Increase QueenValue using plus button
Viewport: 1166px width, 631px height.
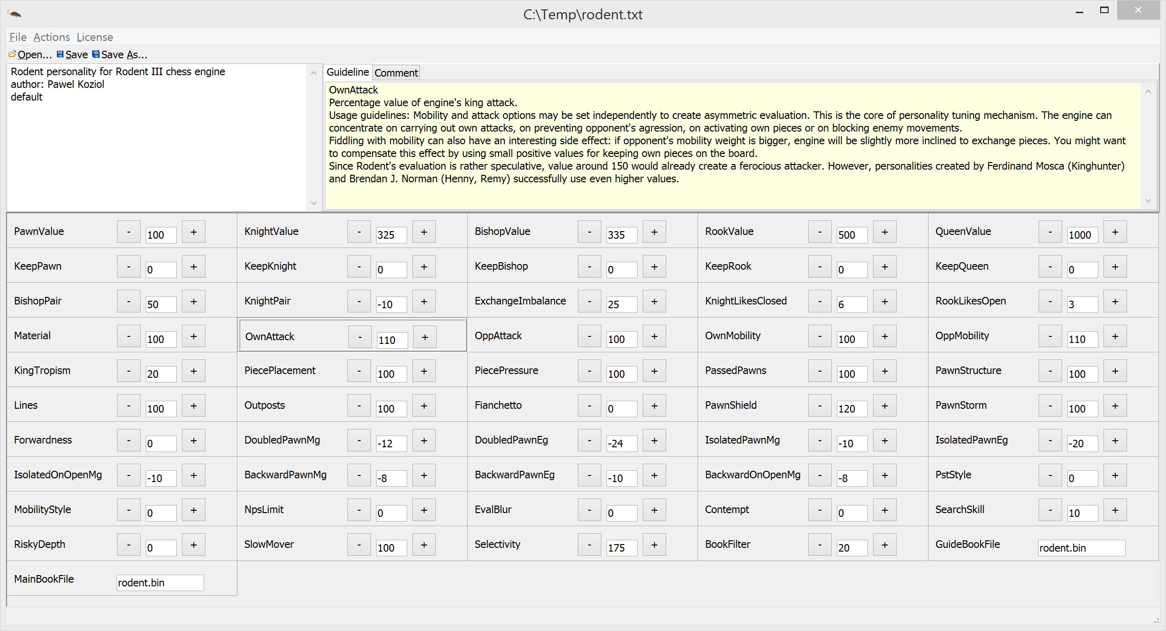1115,232
